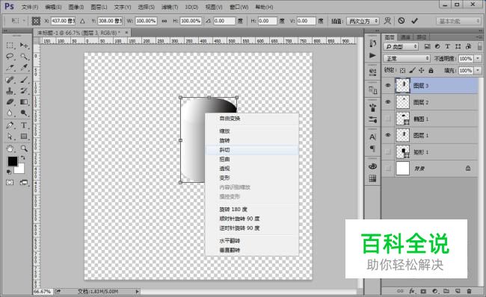
Task: Select the Crop tool
Action: pos(10,68)
